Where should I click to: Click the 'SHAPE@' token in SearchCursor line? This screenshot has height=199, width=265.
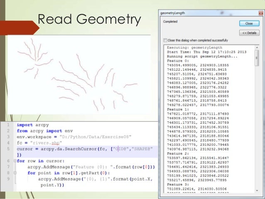142,149
